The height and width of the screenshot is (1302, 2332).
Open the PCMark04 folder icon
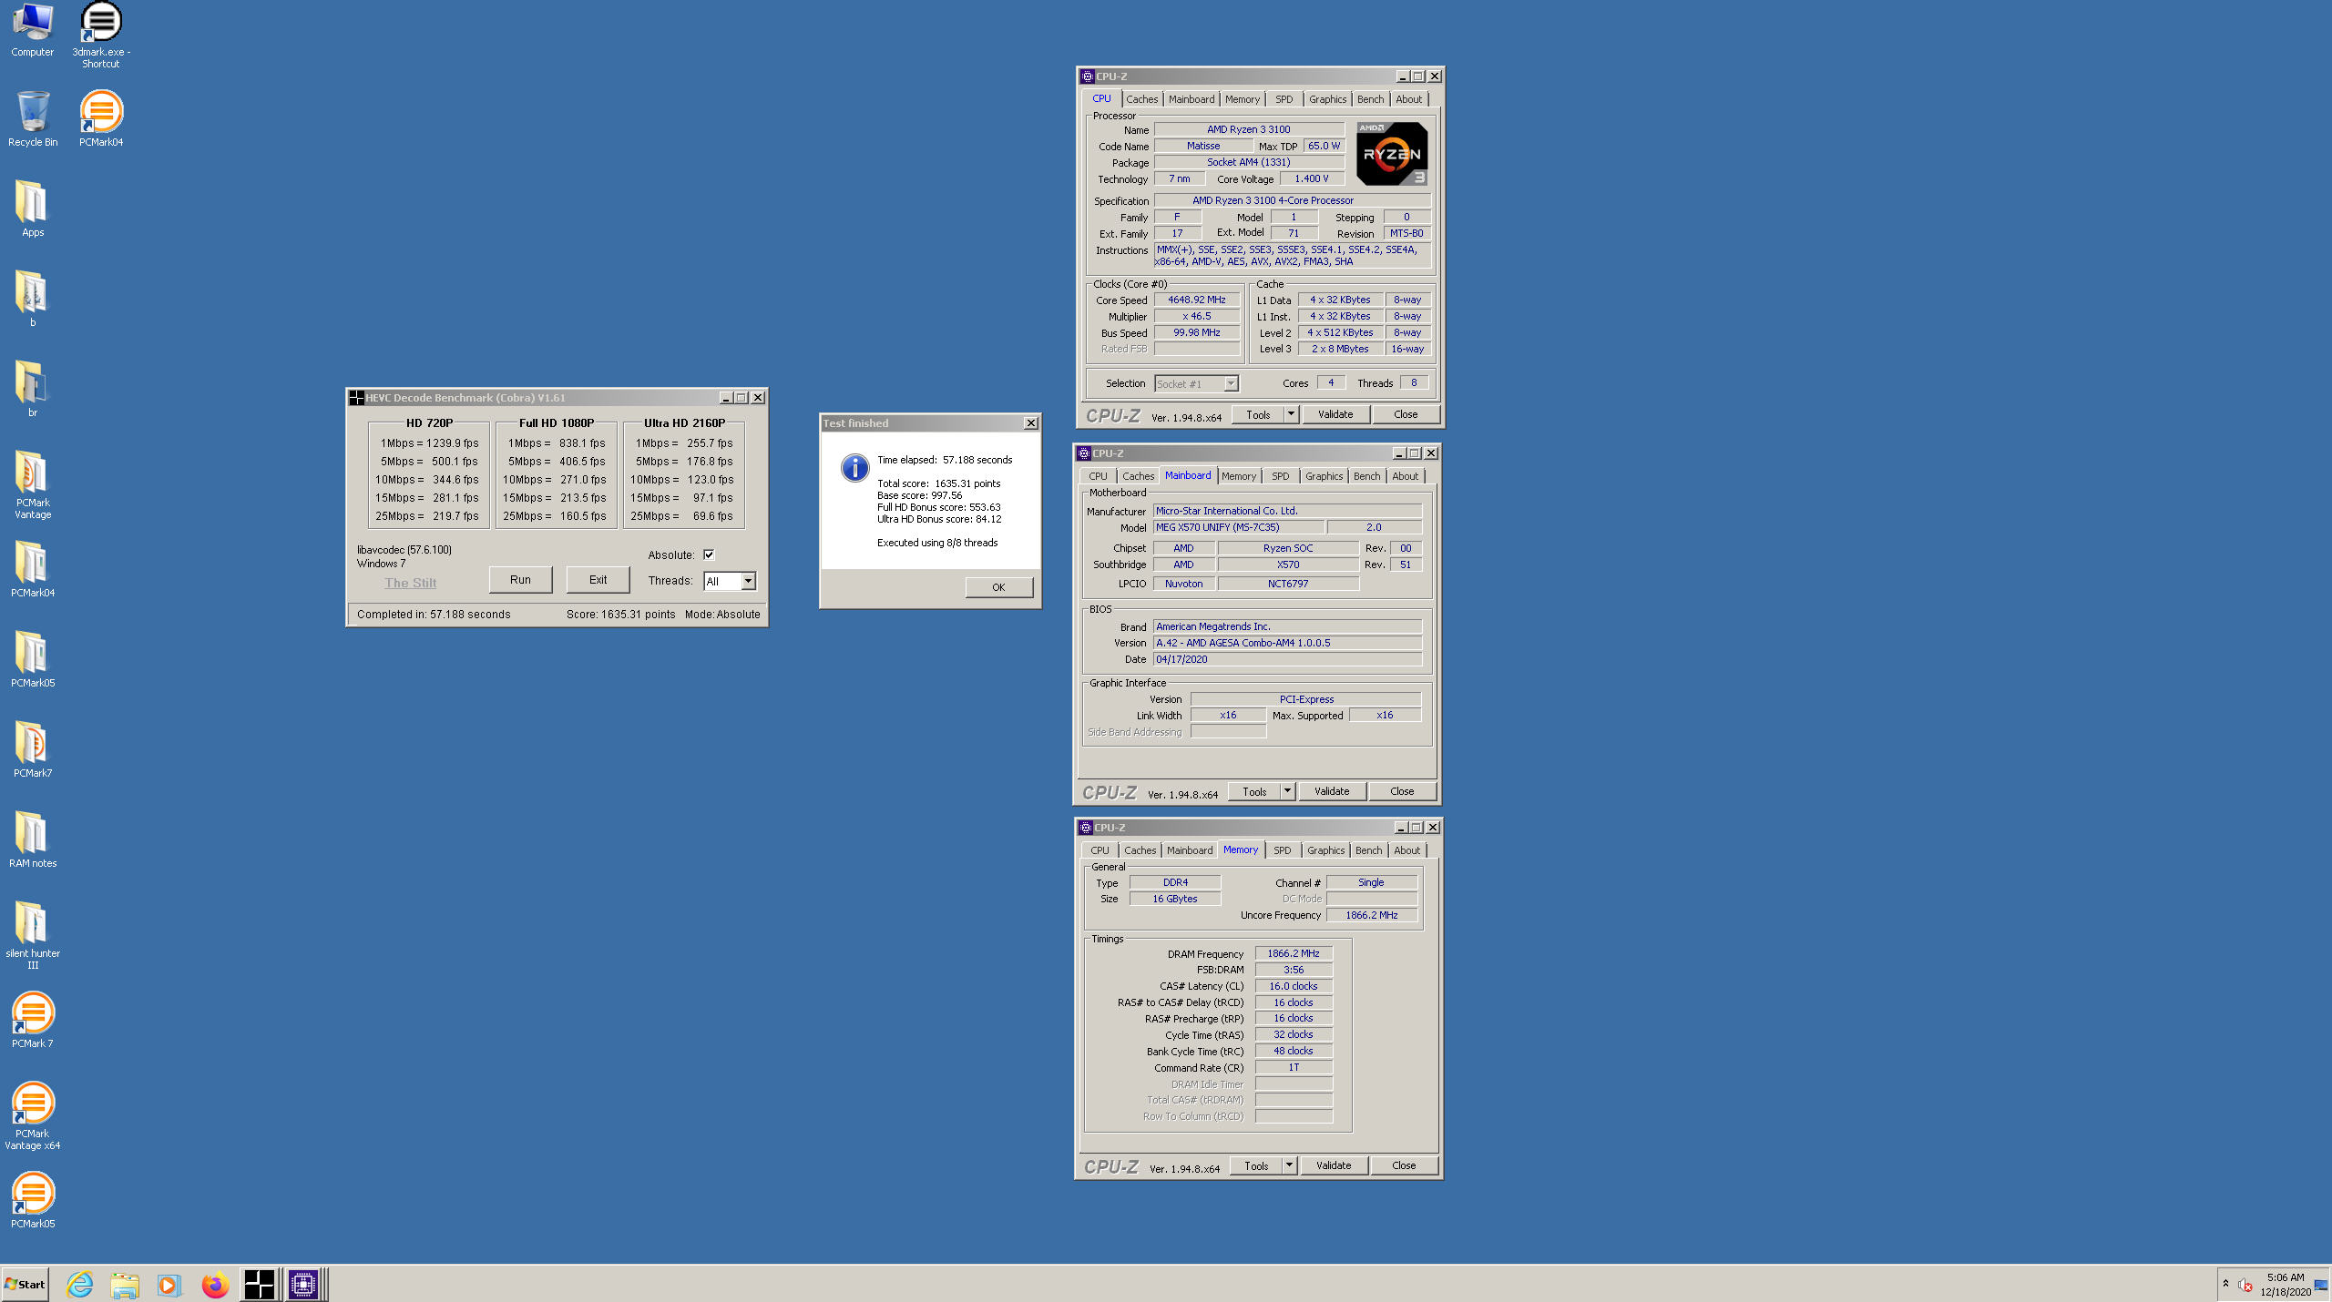point(33,568)
